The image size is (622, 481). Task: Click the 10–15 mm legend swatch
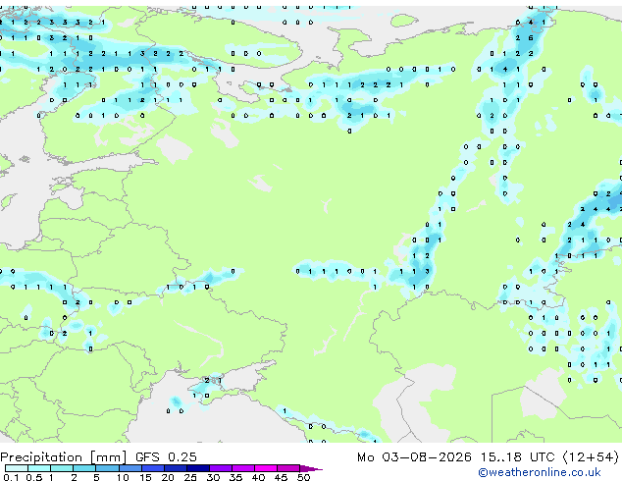pos(130,468)
